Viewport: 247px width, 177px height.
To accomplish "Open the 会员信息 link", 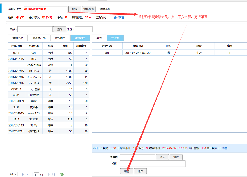I will [x=119, y=17].
